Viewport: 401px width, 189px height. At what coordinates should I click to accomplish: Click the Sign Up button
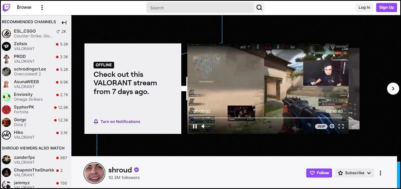[387, 7]
